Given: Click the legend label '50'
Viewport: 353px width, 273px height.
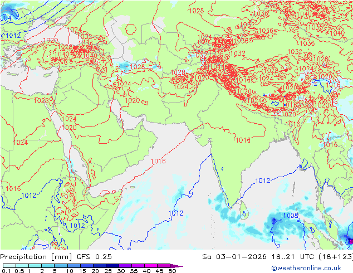Looking at the screenshot, I should pos(173,271).
